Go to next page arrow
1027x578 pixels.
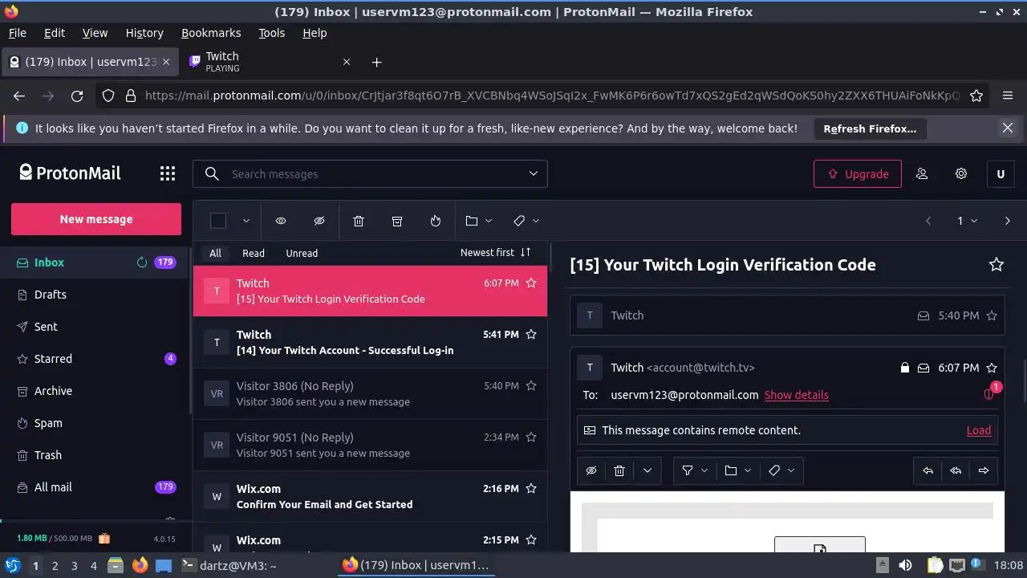coord(1008,221)
